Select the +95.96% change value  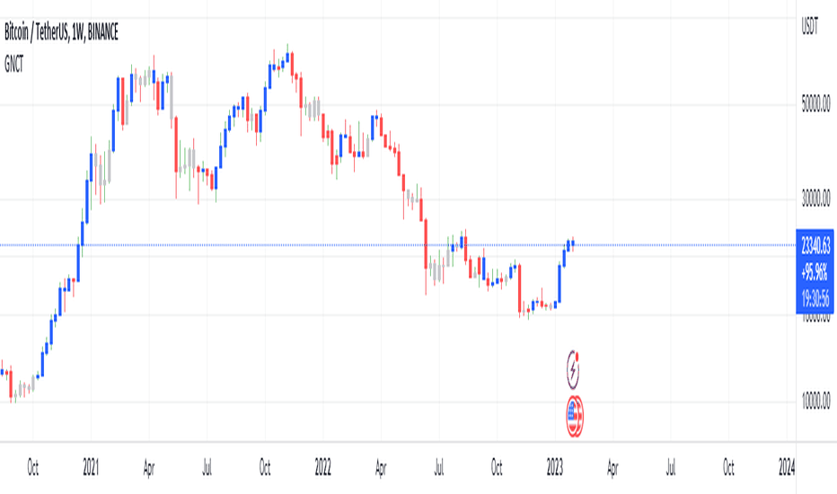[x=815, y=272]
